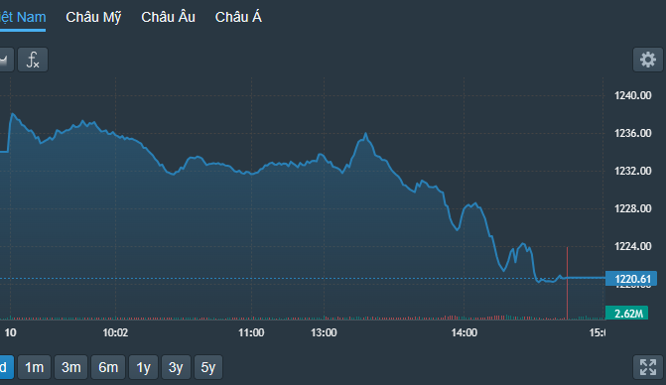
Task: Select the 5y time range
Action: pos(208,367)
